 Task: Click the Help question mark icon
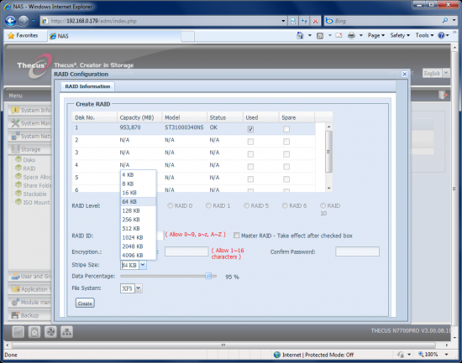click(441, 35)
